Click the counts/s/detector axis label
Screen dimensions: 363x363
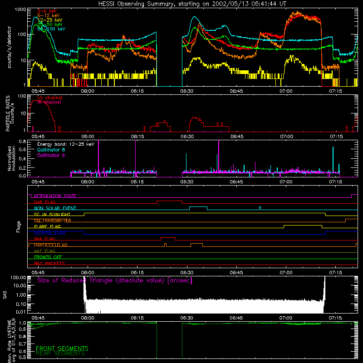pos(10,47)
